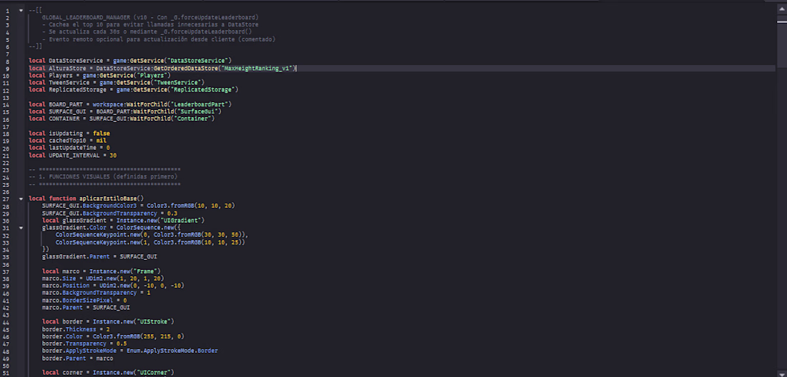Select line number 44 in the gutter

(7, 322)
